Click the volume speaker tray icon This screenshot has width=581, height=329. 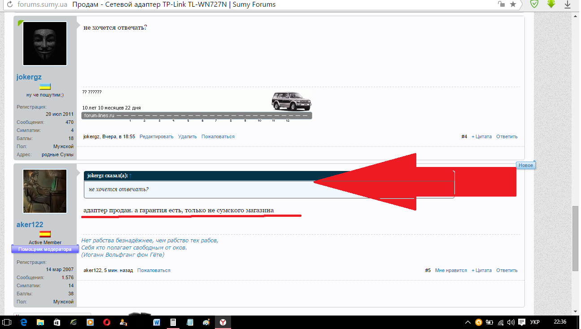(511, 322)
